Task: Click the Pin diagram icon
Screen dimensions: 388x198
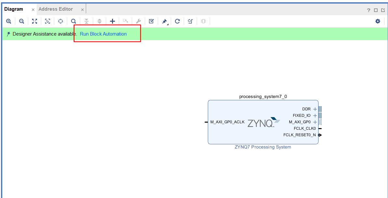Action: (x=164, y=21)
